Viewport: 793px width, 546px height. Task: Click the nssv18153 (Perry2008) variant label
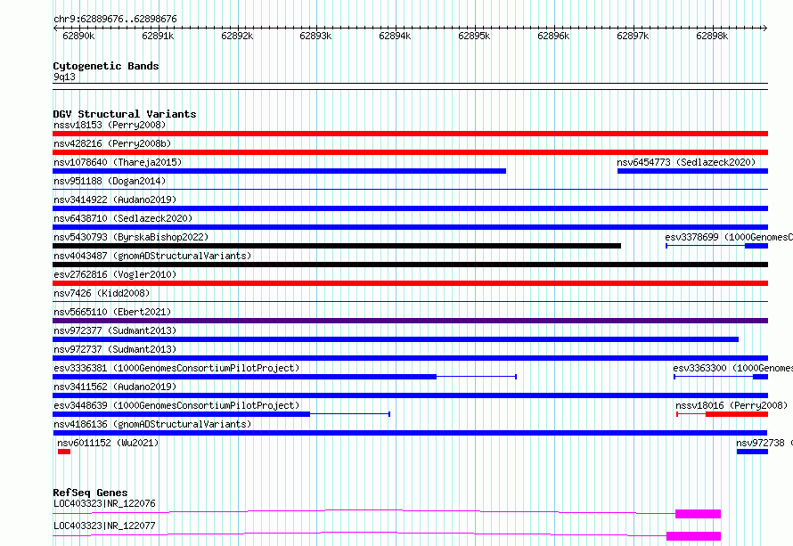[x=110, y=125]
